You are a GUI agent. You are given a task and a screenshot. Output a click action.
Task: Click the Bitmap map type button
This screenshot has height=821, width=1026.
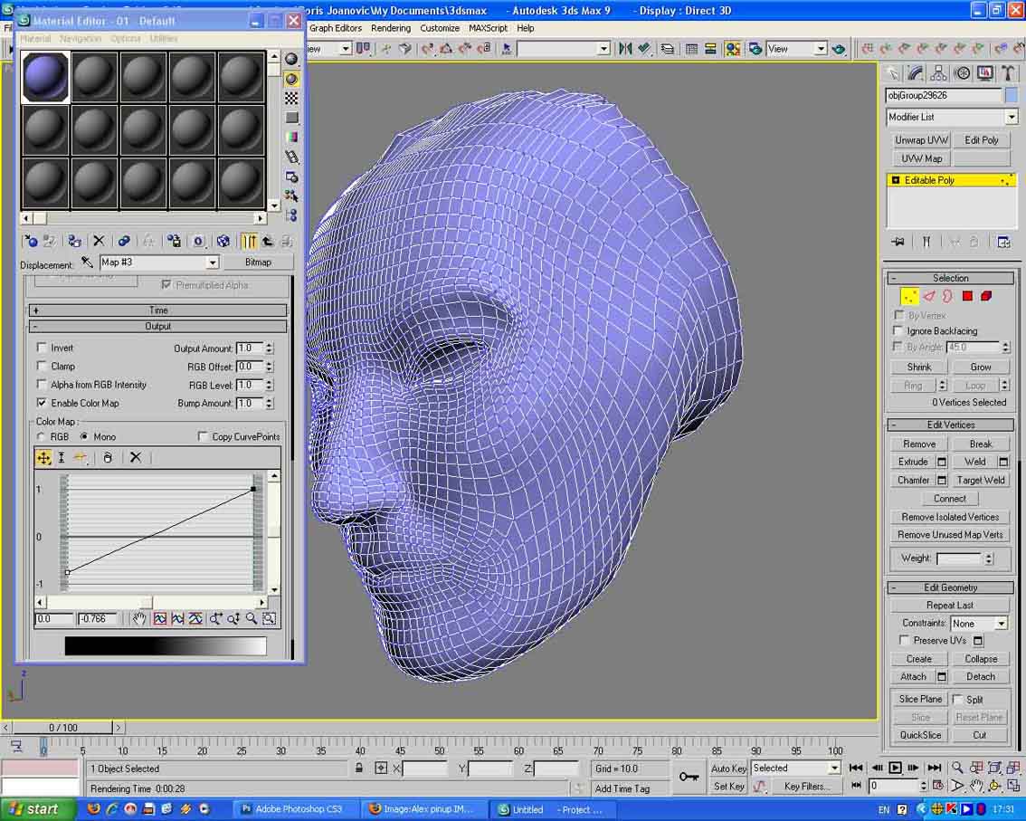click(x=258, y=262)
